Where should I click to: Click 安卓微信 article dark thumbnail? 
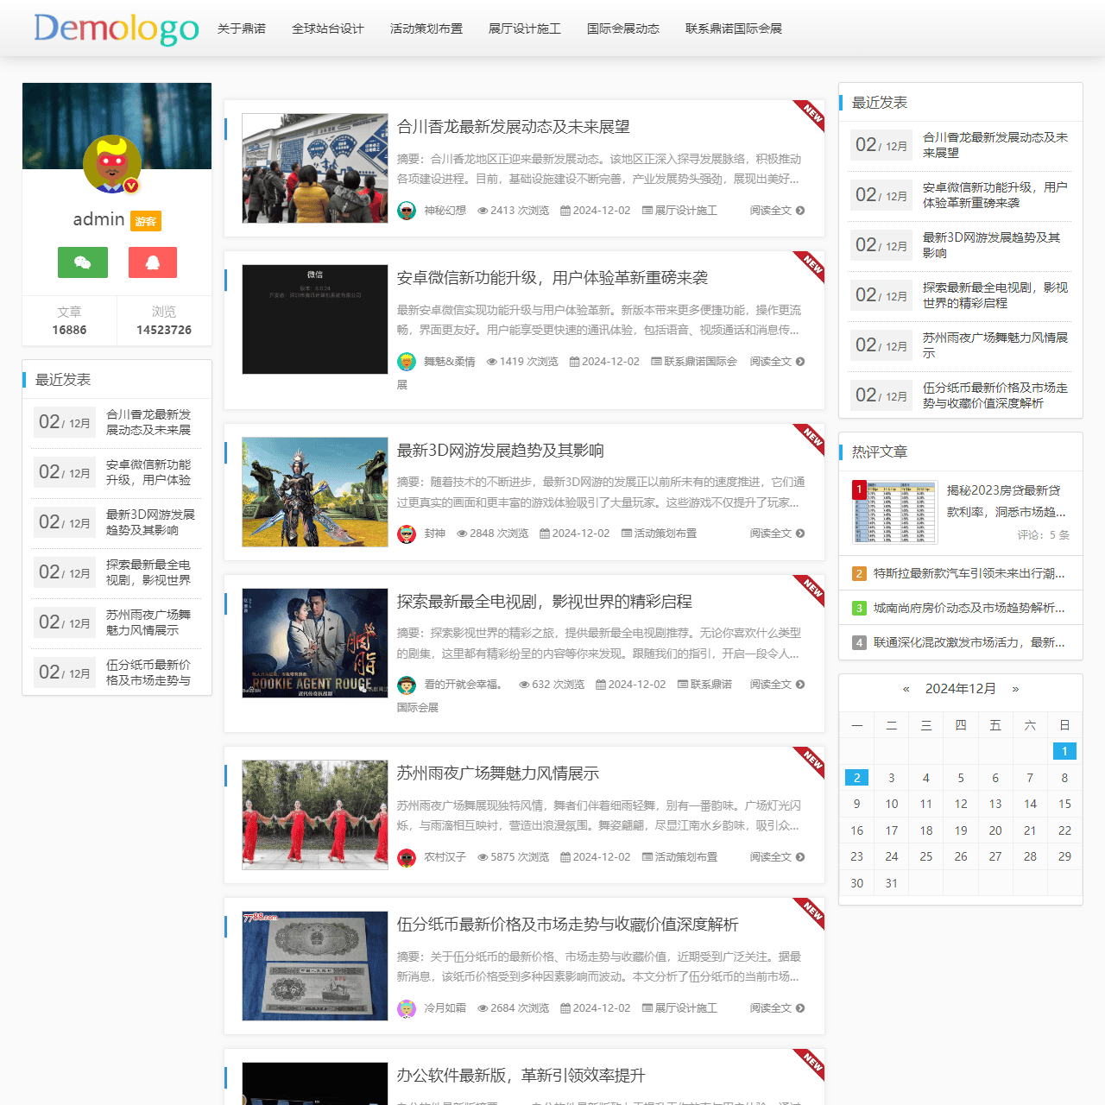[315, 319]
